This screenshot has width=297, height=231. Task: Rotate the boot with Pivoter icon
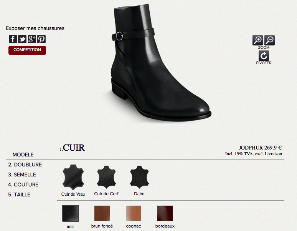click(x=264, y=56)
